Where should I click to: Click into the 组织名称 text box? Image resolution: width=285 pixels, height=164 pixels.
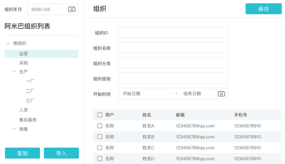173,47
